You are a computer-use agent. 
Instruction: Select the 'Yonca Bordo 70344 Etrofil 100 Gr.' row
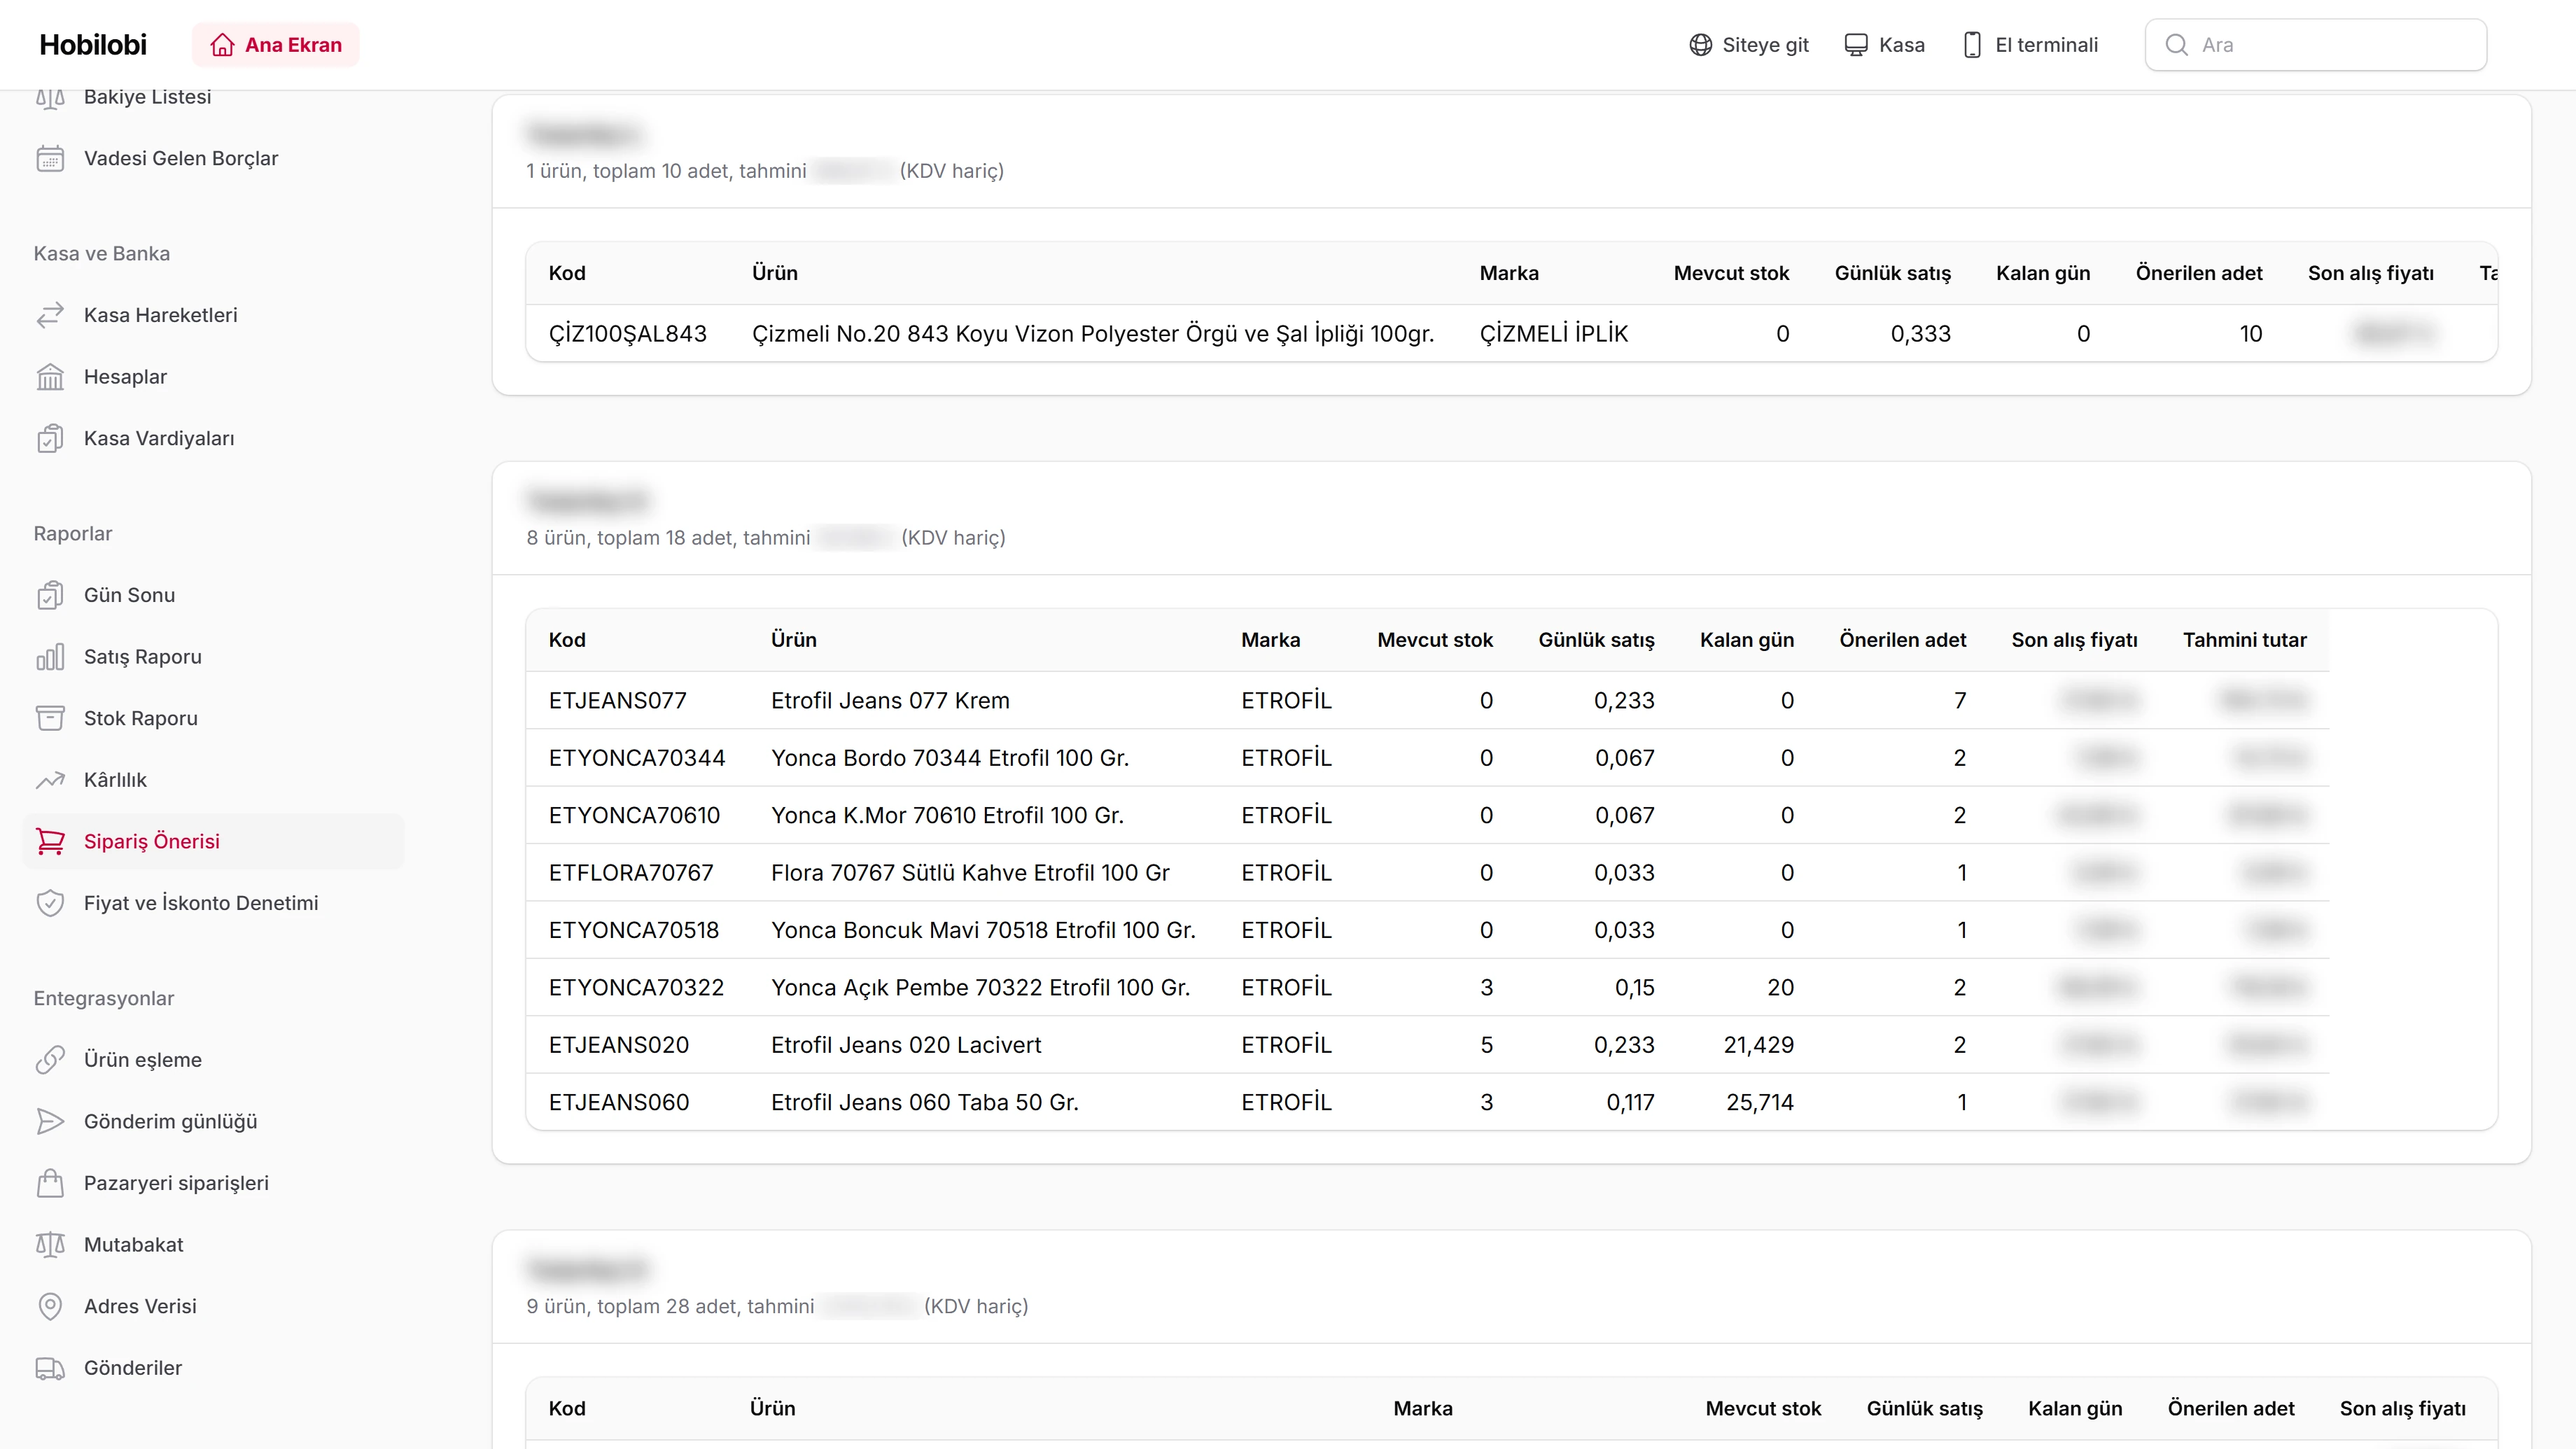(x=1428, y=758)
